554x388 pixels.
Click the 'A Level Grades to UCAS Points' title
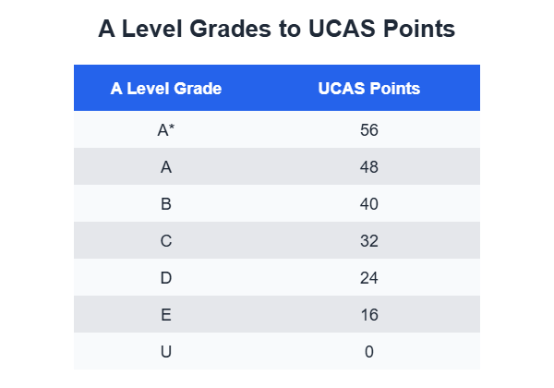click(277, 30)
